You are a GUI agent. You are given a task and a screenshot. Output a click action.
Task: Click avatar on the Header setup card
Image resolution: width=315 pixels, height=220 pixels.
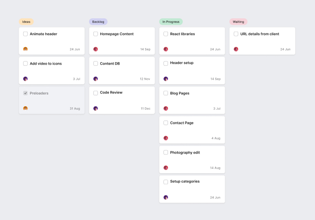coord(166,79)
